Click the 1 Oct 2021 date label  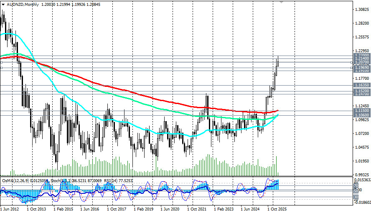[197, 209]
